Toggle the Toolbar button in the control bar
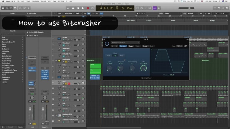Screen dimensions: 230x129 tap(15, 8)
